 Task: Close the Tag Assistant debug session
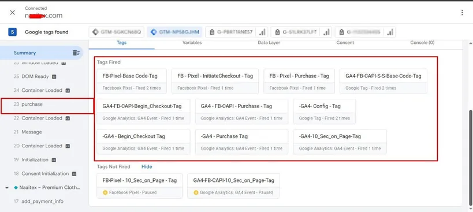click(x=12, y=12)
